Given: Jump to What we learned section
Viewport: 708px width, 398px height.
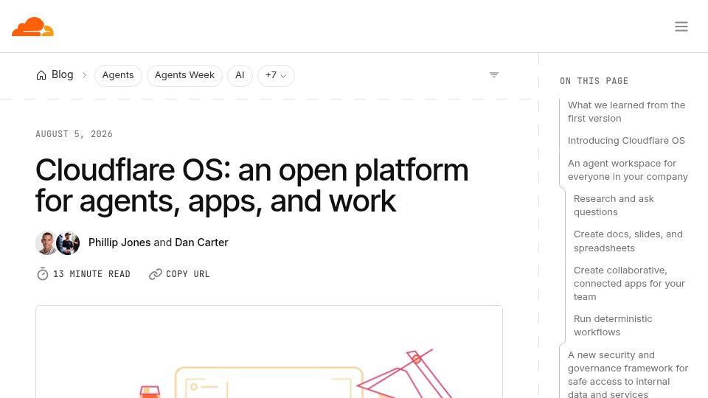Looking at the screenshot, I should [626, 111].
